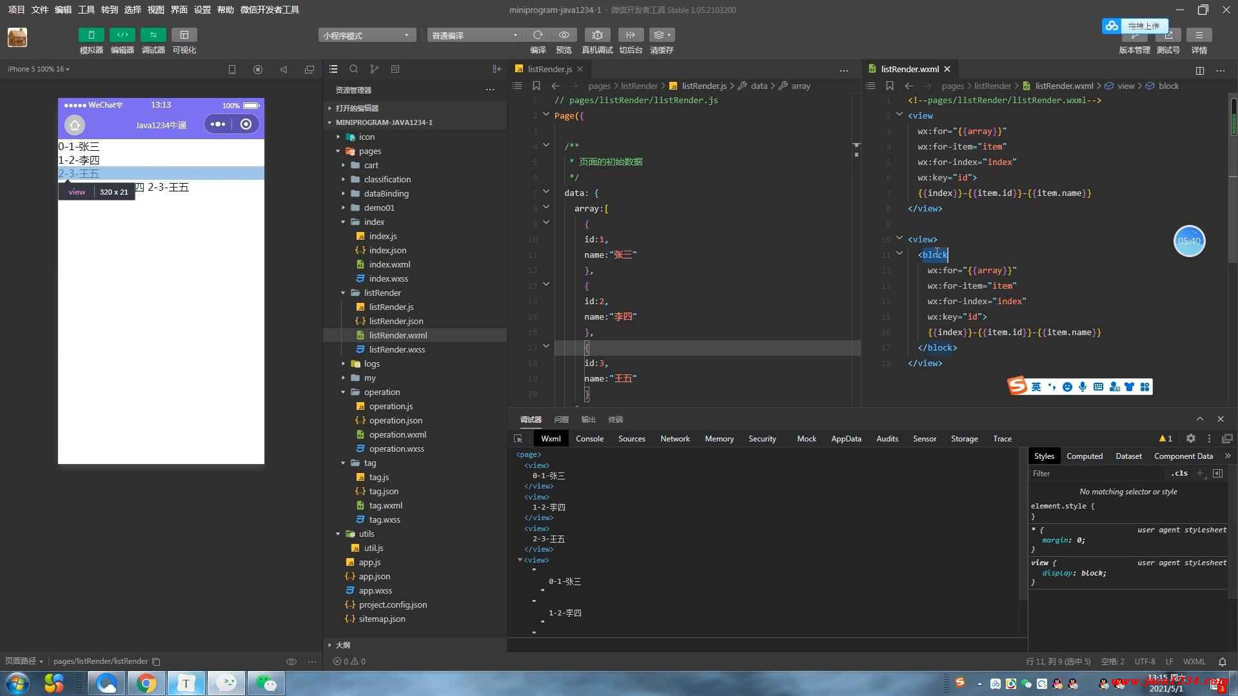
Task: Click the 真机调试 real-device debug icon
Action: (x=597, y=35)
